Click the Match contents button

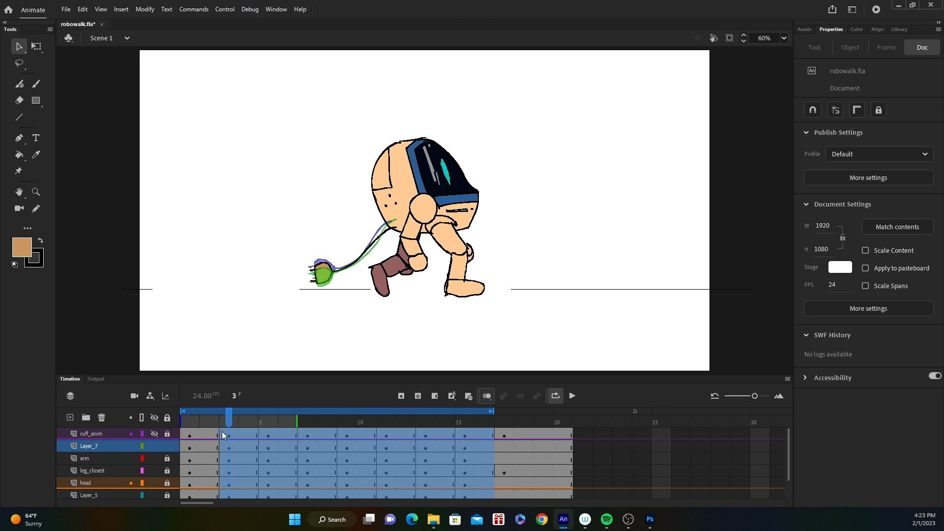pos(897,226)
